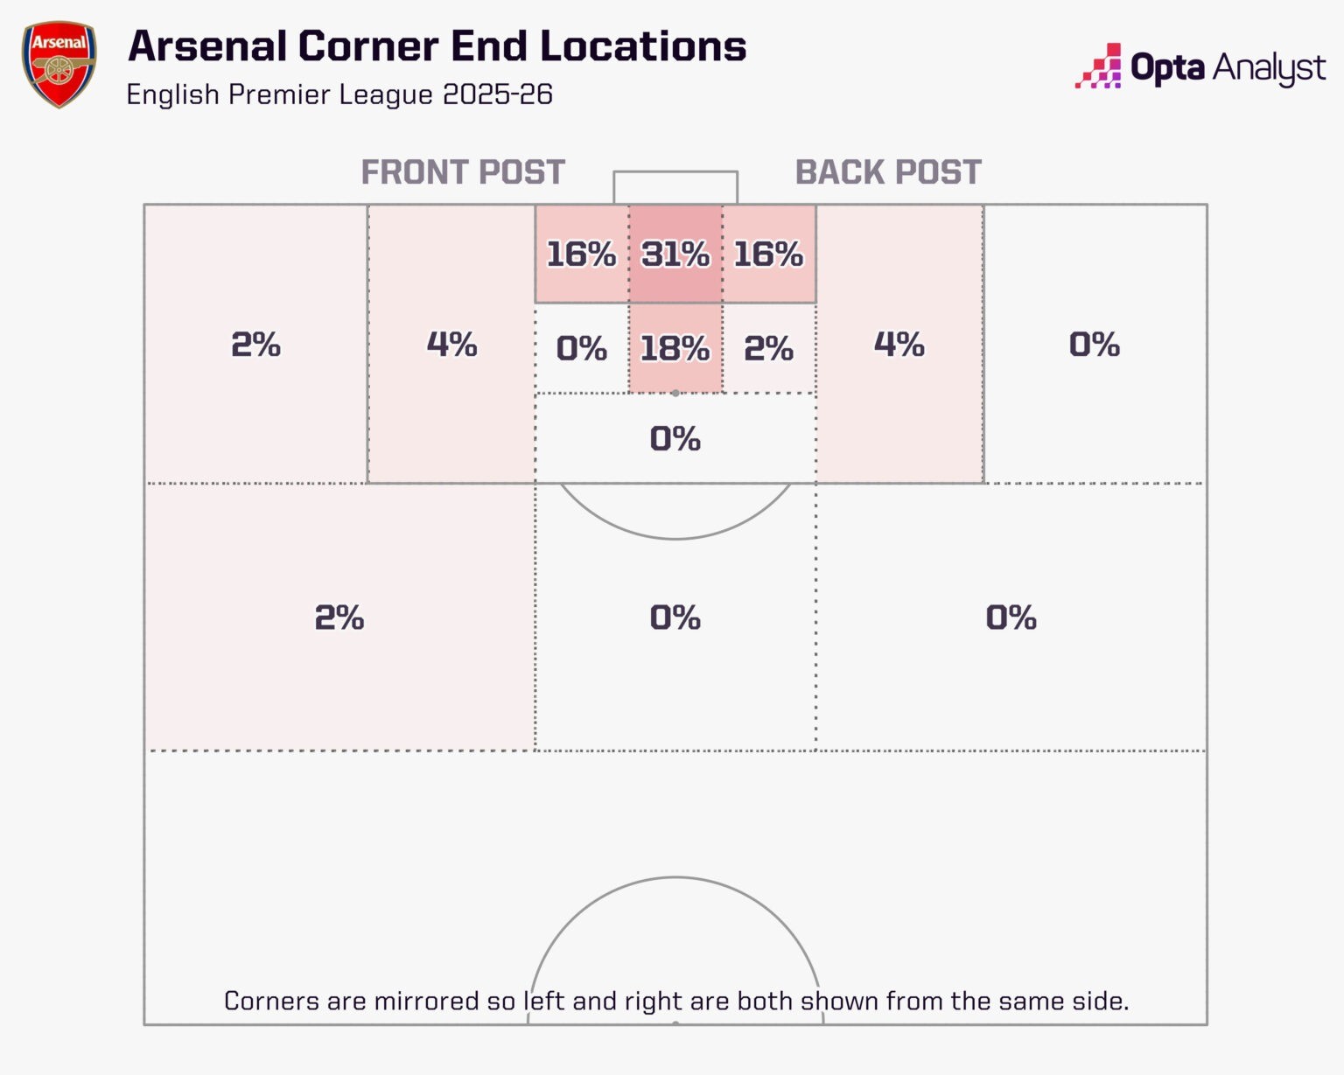The image size is (1344, 1075).
Task: Click the 0% zone directly under the front-post 16%
Action: click(x=581, y=348)
